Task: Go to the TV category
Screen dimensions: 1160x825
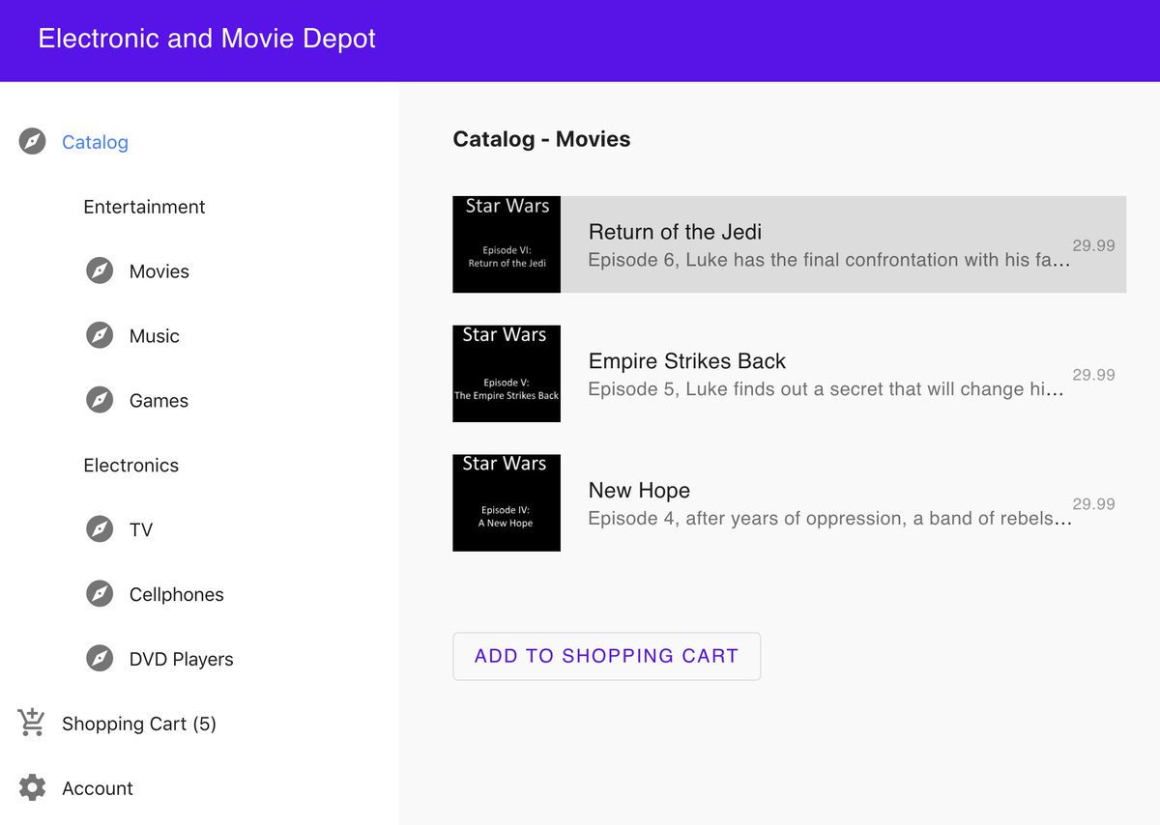Action: (x=141, y=529)
